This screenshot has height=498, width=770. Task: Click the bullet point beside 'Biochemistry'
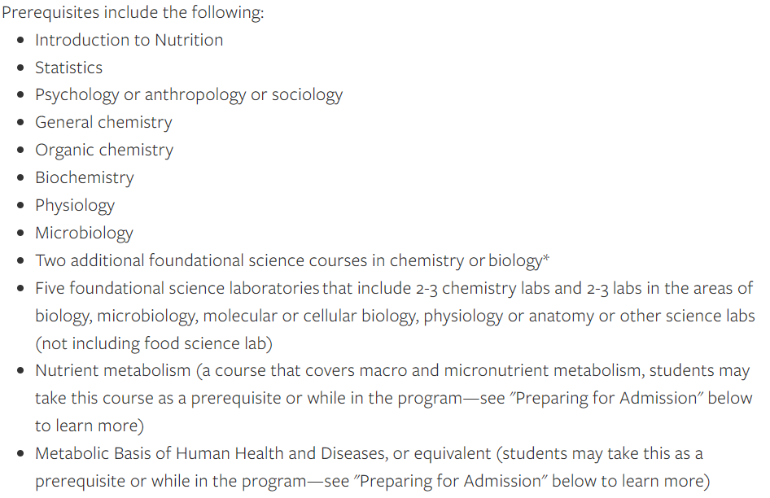coord(20,177)
